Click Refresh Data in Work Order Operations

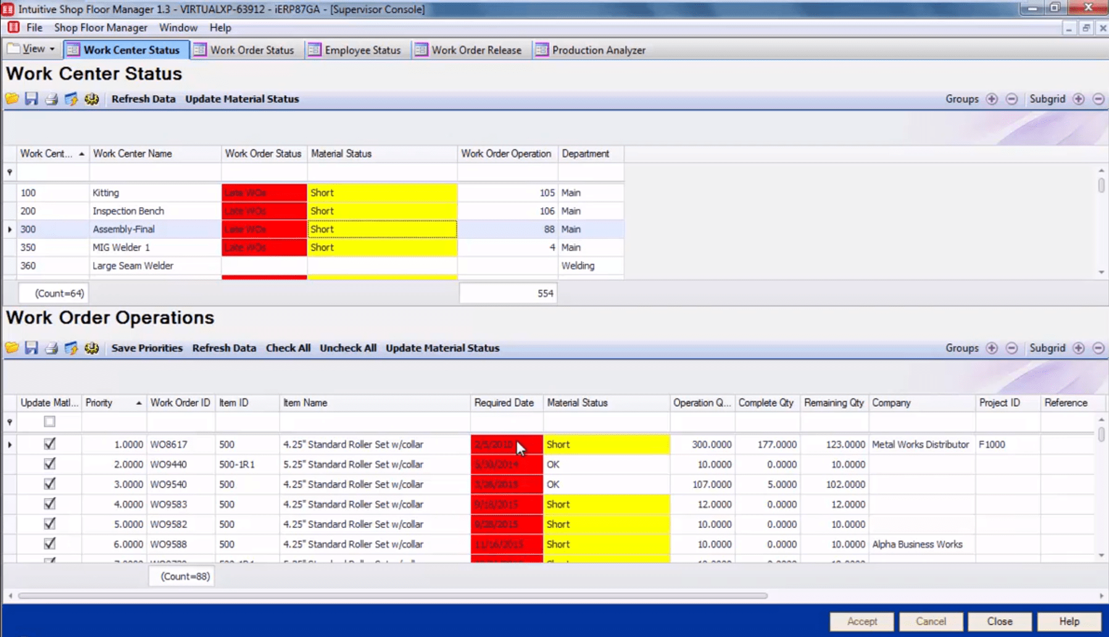[224, 348]
